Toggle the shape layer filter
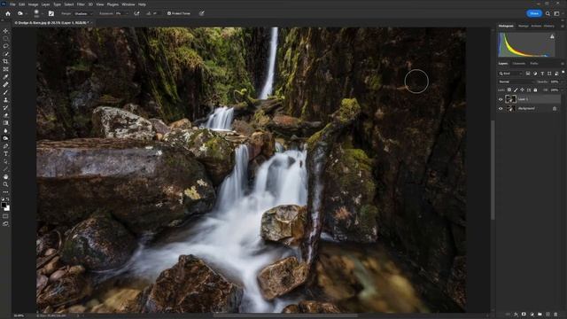 pyautogui.click(x=549, y=74)
